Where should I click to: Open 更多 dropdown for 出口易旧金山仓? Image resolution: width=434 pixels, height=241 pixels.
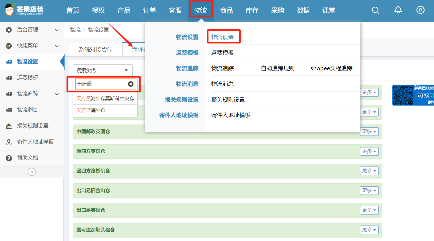click(369, 191)
